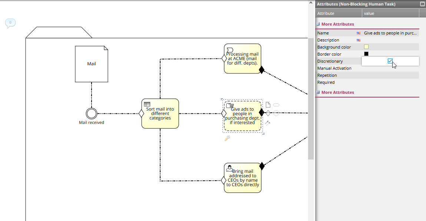
Task: Click the hand icon on the Give ads task
Action: tap(230, 106)
